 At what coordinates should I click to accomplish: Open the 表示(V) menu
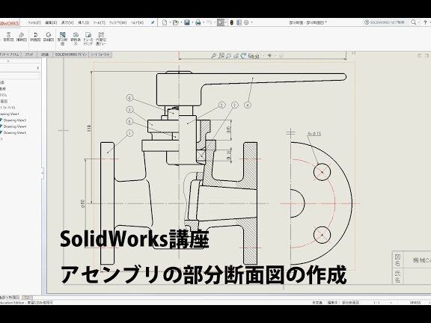pyautogui.click(x=67, y=22)
